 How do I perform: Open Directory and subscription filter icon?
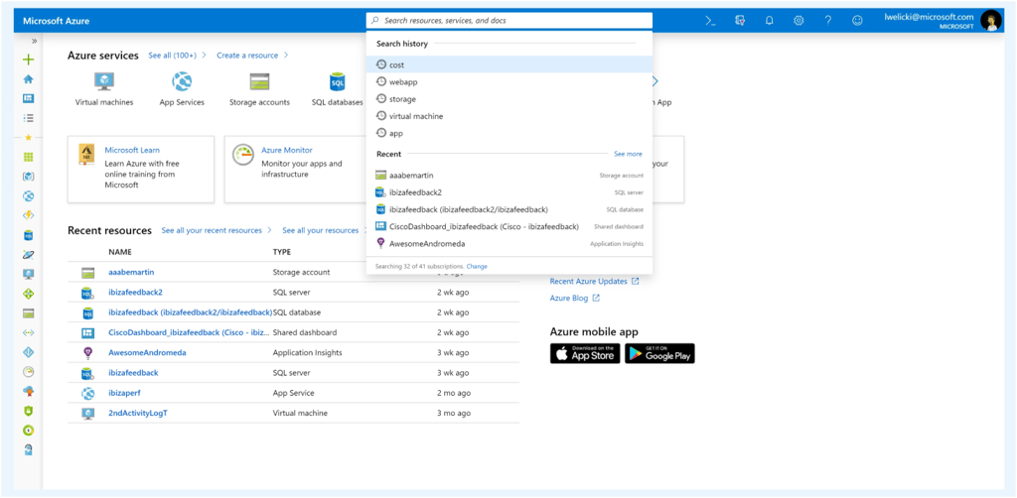coord(740,21)
